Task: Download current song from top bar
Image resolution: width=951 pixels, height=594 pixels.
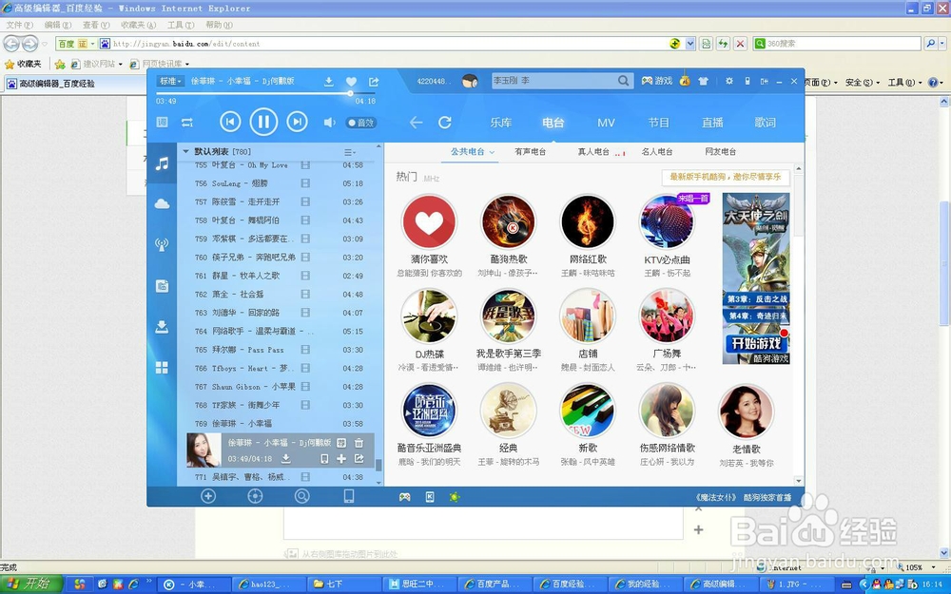Action: coord(328,81)
